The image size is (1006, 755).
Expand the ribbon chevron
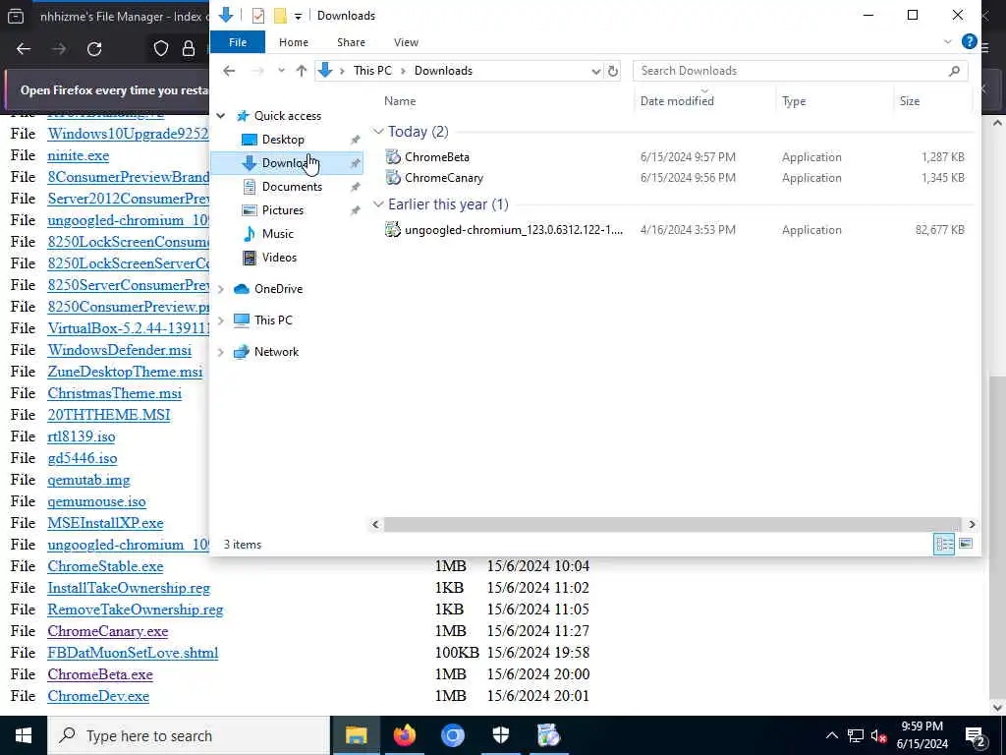[947, 42]
